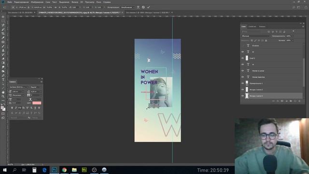
Task: Open the Windows Start menu
Action: coord(5,170)
